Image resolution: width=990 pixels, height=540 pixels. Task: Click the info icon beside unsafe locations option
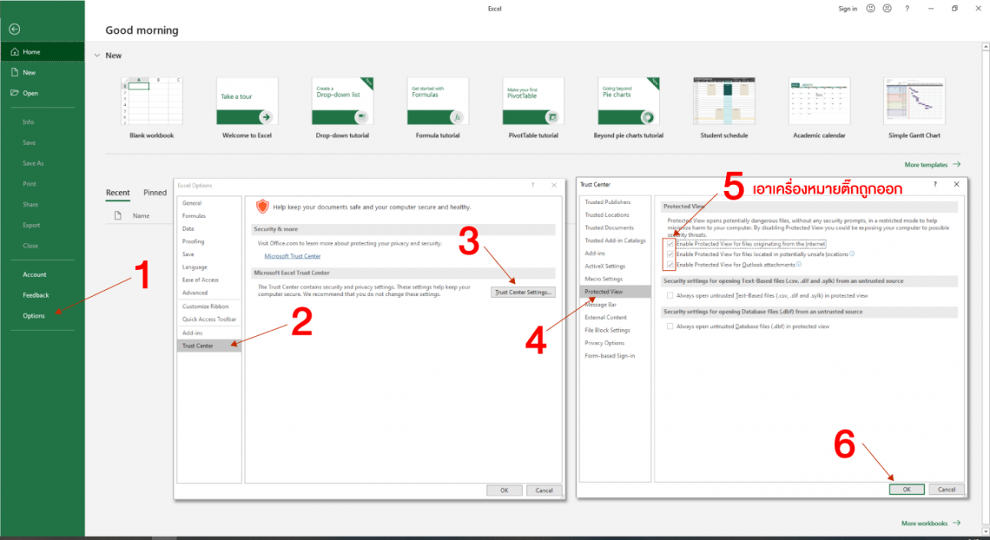[852, 254]
